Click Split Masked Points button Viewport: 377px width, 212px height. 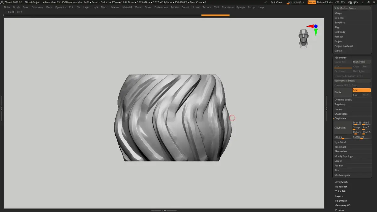point(352,8)
